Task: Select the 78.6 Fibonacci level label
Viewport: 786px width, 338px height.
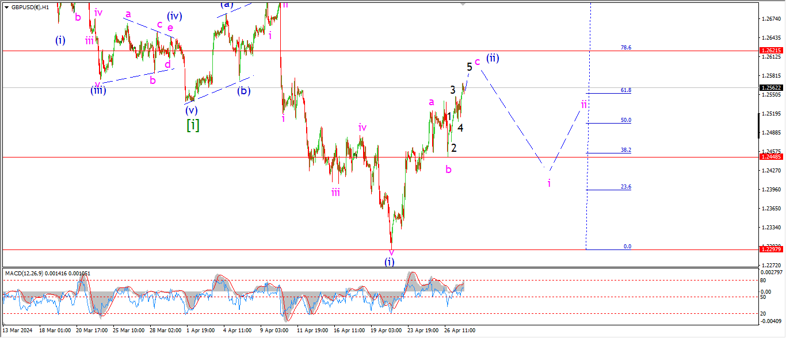Action: point(626,48)
